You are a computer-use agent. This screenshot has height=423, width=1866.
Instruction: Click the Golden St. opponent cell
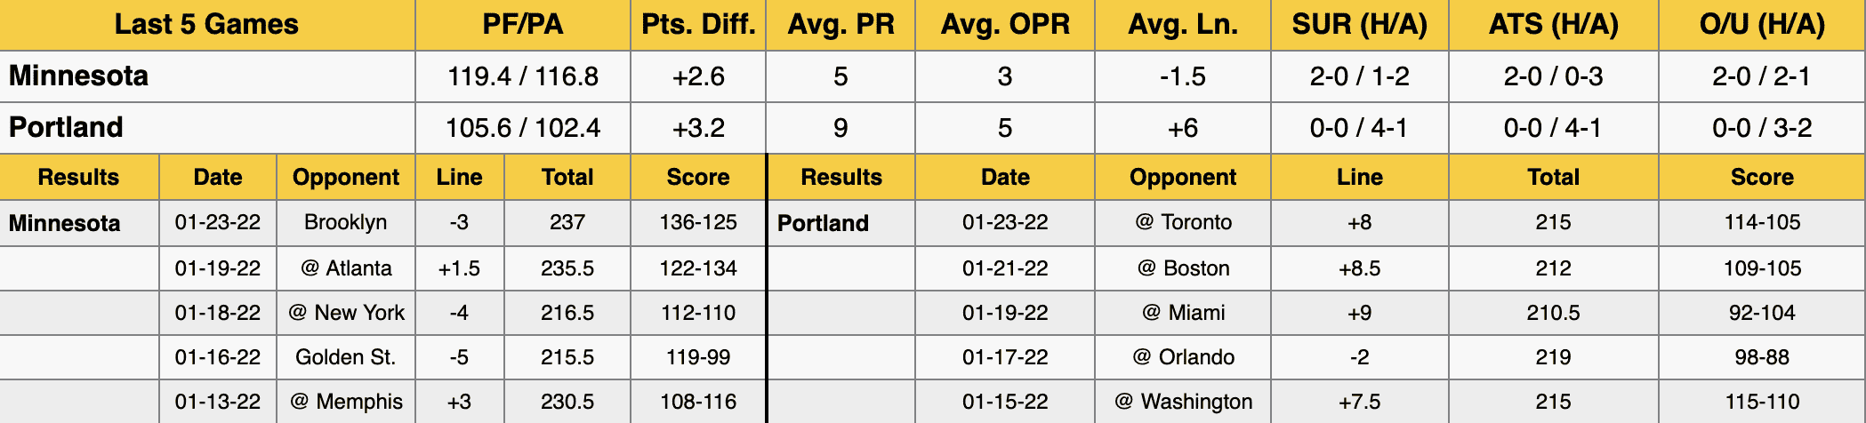coord(346,357)
